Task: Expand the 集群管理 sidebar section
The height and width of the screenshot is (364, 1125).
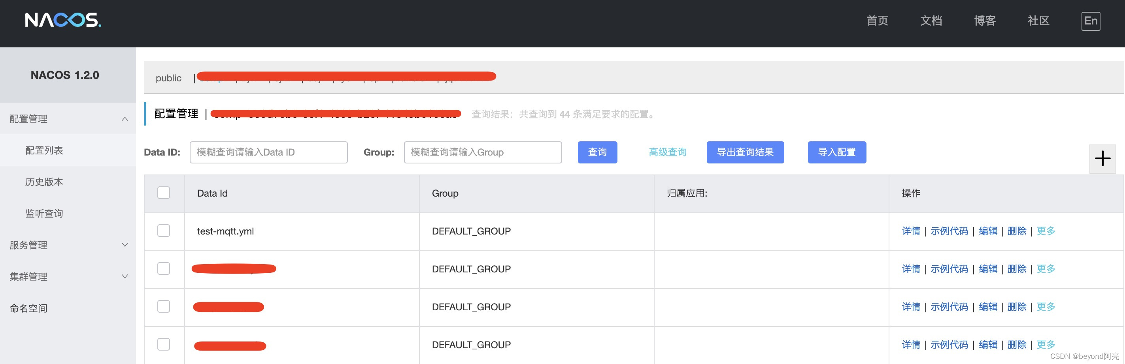Action: 68,276
